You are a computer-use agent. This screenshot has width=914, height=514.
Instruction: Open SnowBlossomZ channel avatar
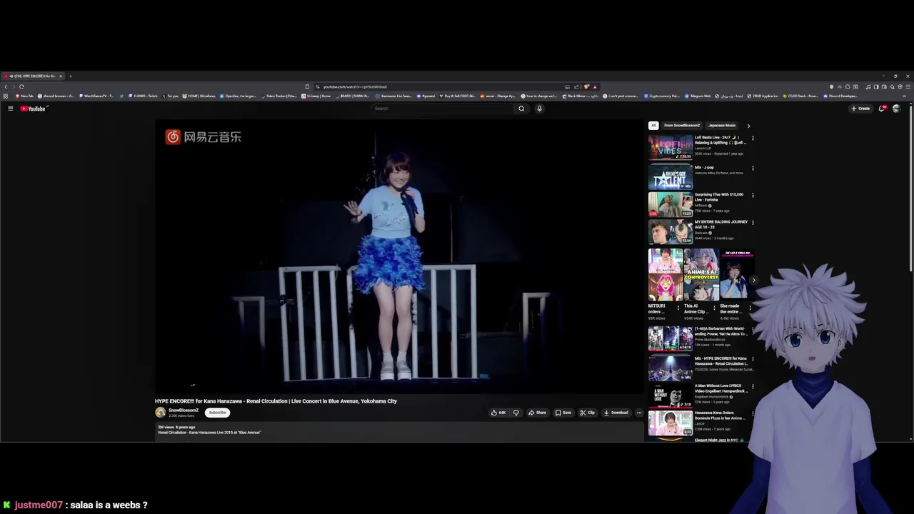[x=161, y=412]
